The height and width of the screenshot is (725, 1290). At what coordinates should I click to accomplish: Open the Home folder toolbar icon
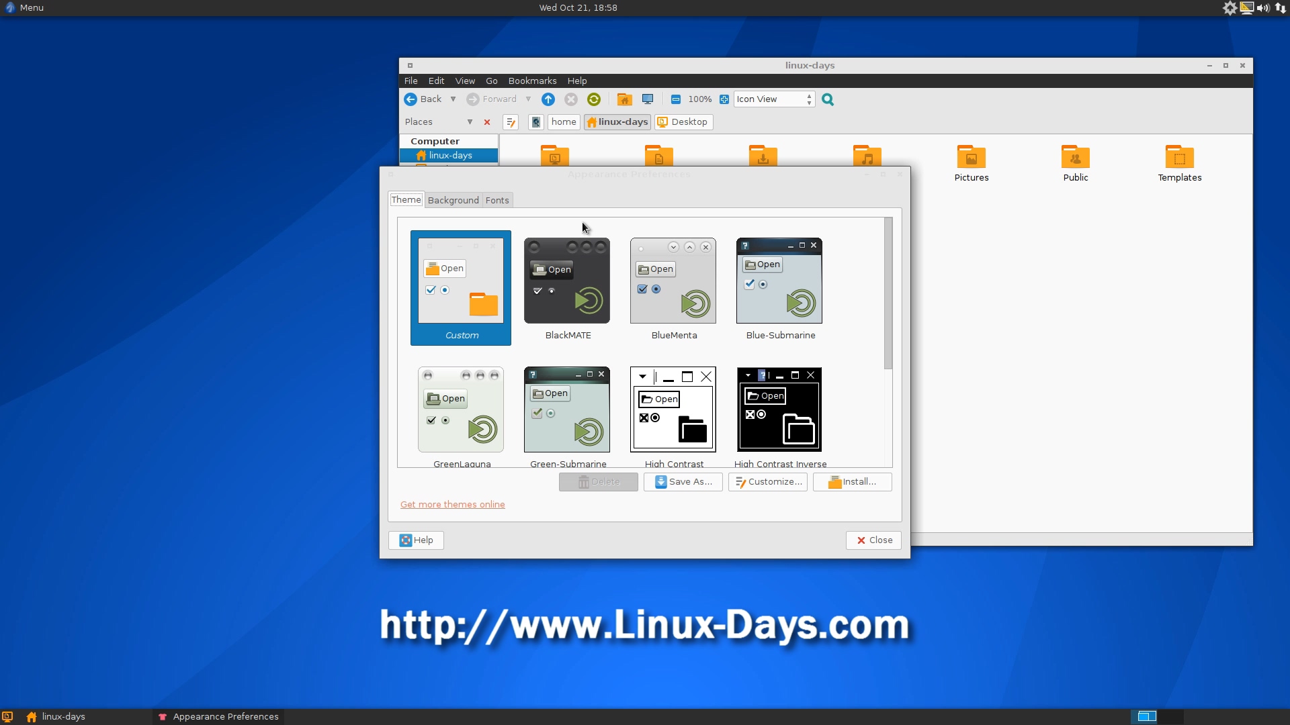pyautogui.click(x=625, y=99)
